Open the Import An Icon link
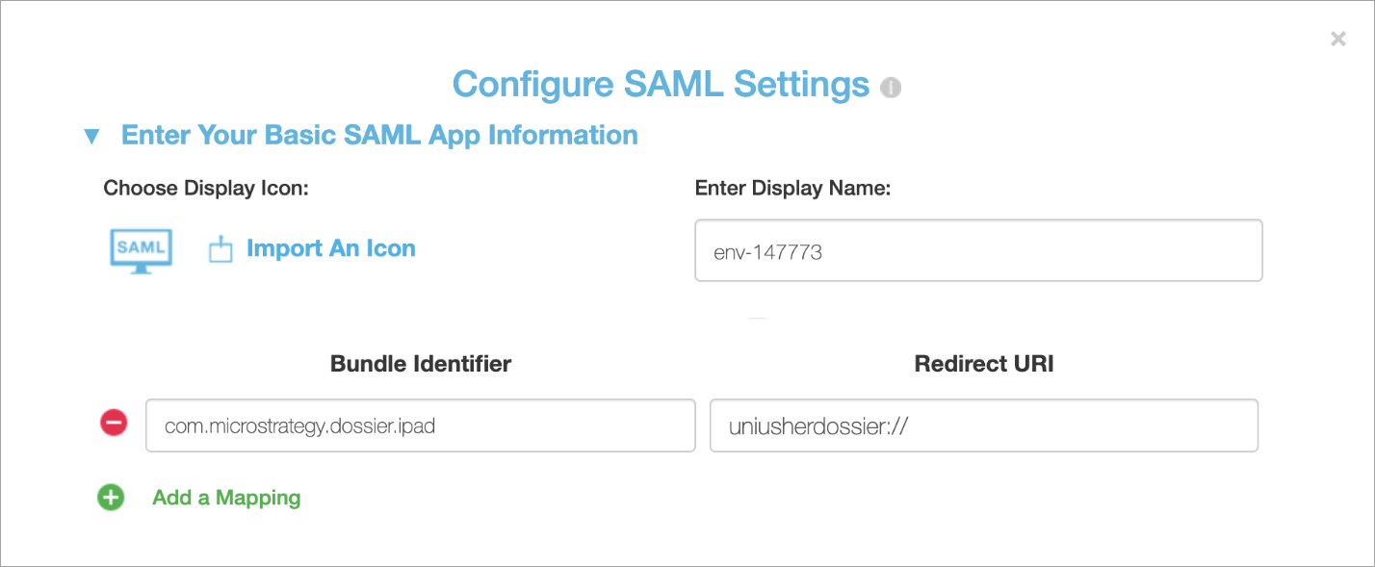Image resolution: width=1375 pixels, height=567 pixels. (x=330, y=248)
